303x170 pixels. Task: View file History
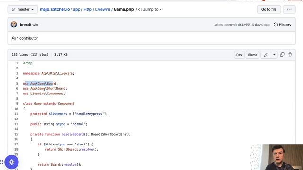point(283,25)
